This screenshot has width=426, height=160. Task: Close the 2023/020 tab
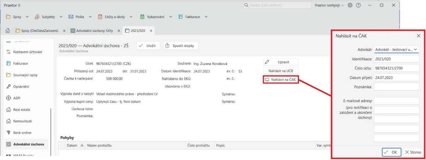pos(151,30)
